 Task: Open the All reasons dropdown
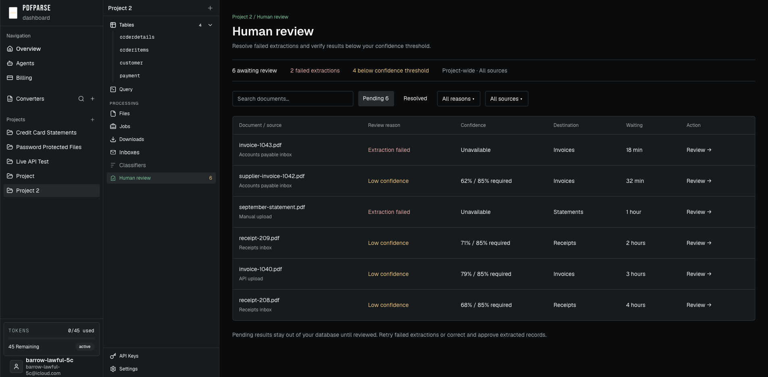[458, 99]
